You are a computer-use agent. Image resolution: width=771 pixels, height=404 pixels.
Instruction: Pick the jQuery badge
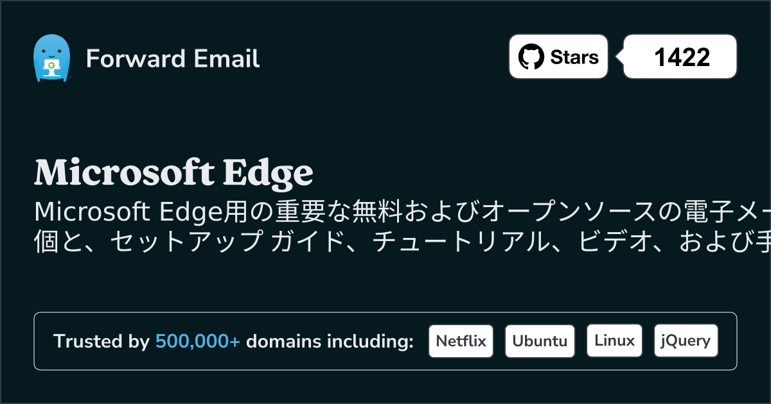point(686,341)
